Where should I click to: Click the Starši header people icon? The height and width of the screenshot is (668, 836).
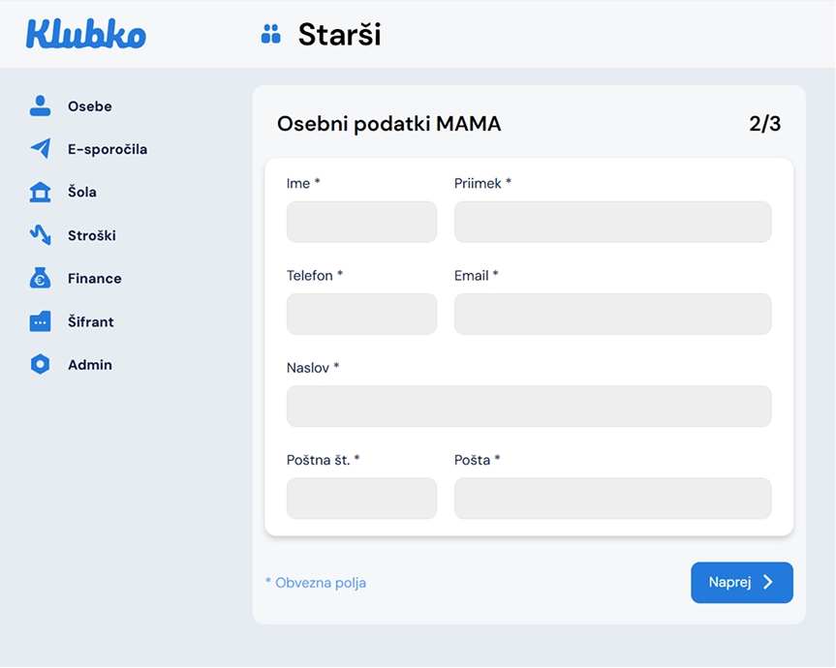pos(271,35)
